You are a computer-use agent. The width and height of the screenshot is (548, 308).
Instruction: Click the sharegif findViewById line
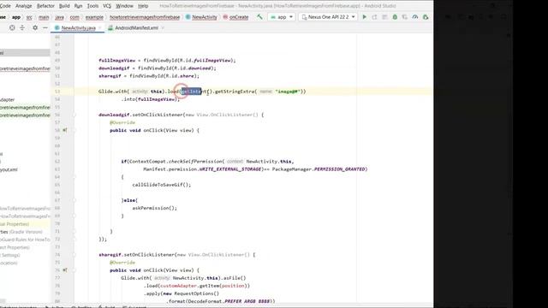149,76
